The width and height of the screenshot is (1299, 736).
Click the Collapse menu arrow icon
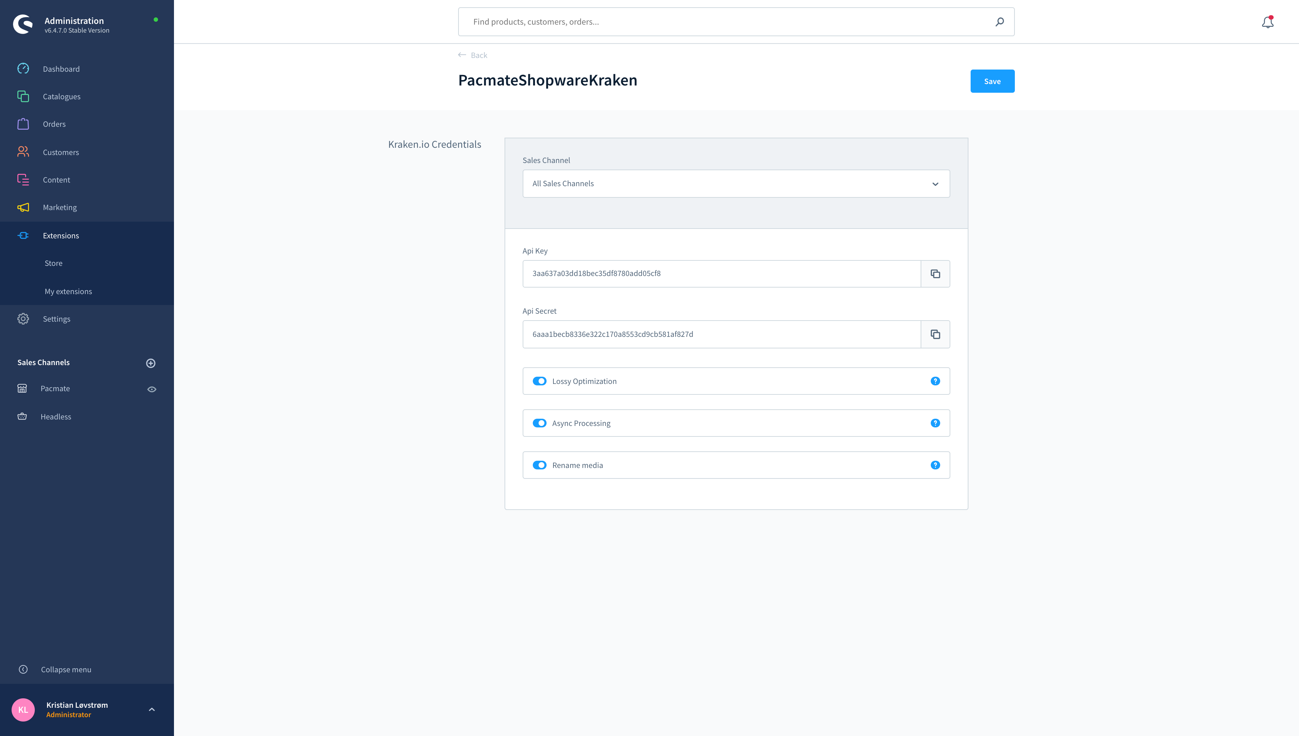click(23, 669)
